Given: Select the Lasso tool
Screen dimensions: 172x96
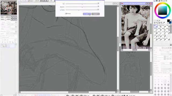Looking at the screenshot, I should (157, 21).
